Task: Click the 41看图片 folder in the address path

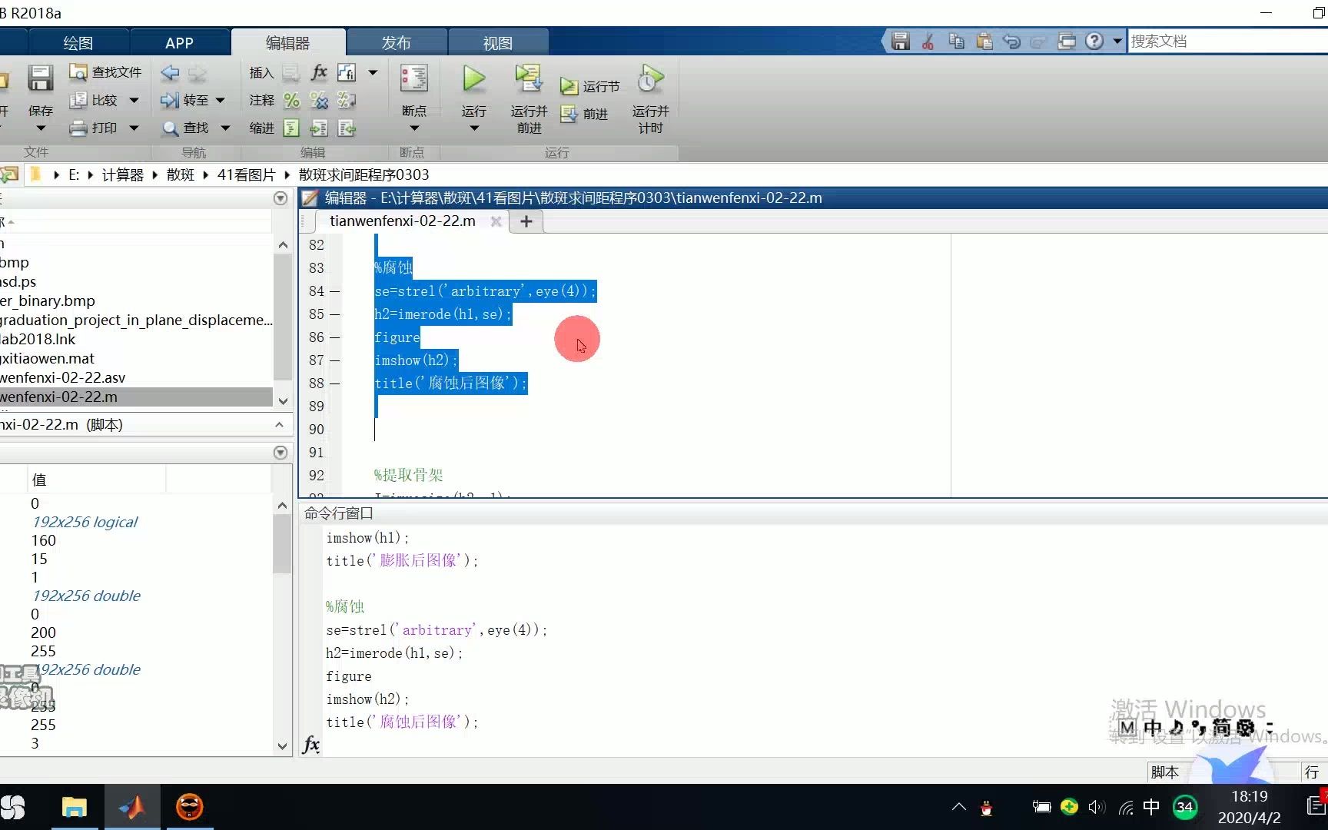Action: point(246,175)
